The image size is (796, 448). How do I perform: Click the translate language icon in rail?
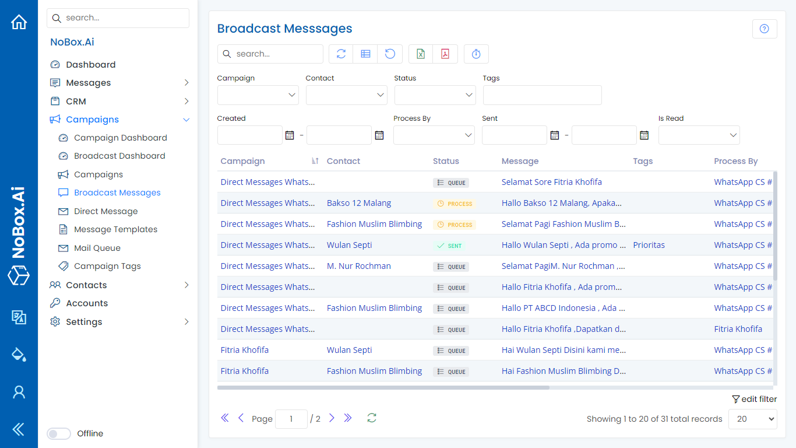point(19,317)
